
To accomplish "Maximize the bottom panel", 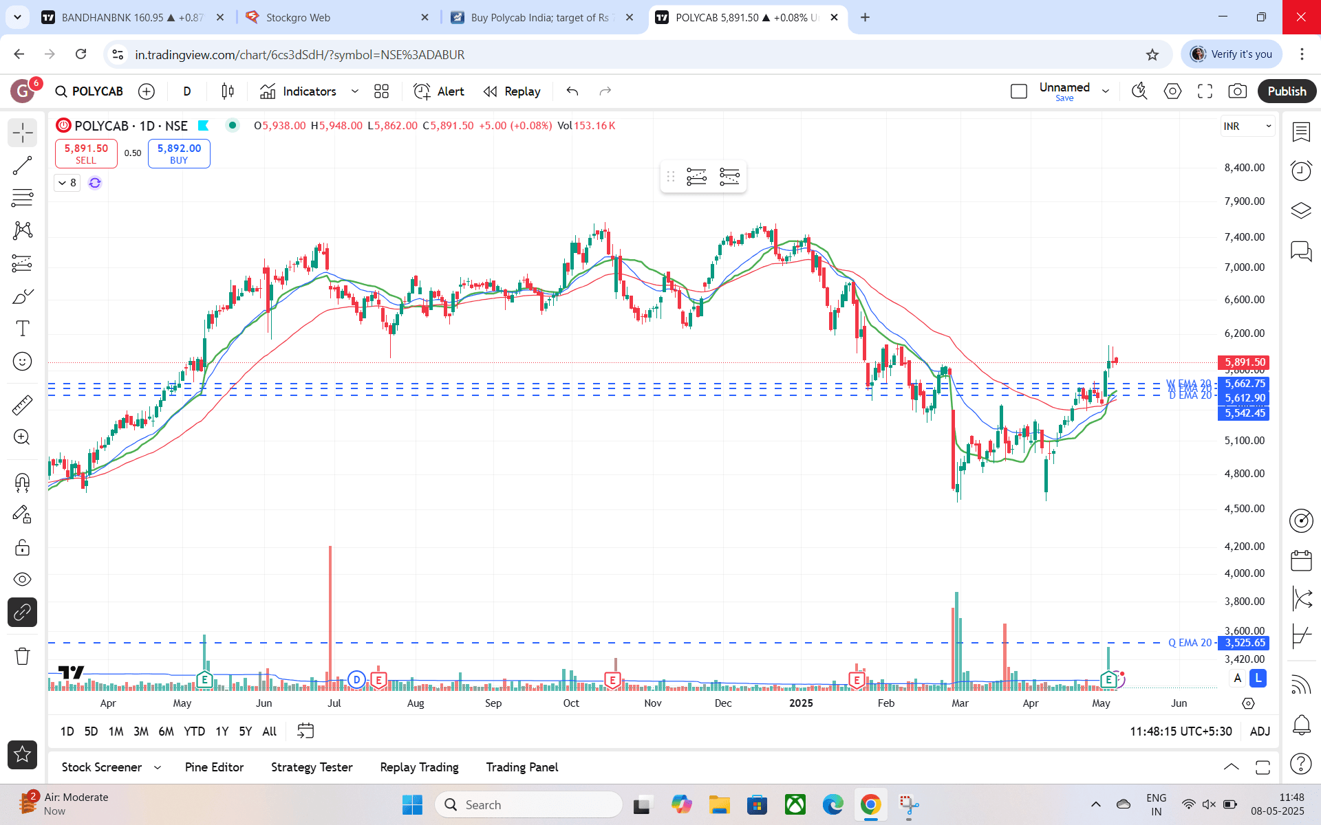I will tap(1263, 767).
